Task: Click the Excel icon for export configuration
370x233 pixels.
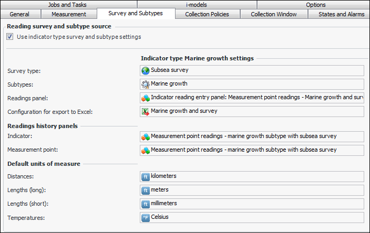Action: click(x=146, y=111)
